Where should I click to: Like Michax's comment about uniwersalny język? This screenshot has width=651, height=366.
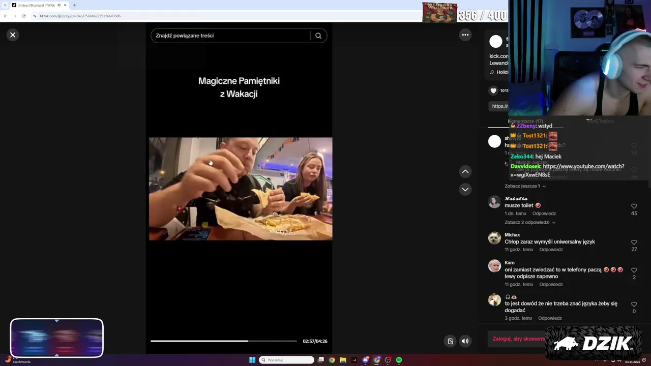point(634,242)
